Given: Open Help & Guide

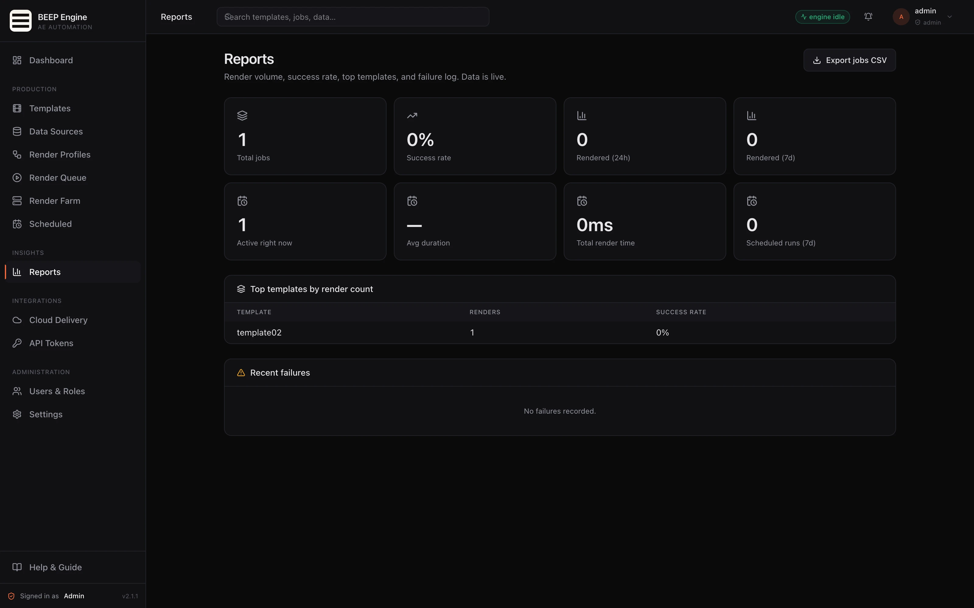Looking at the screenshot, I should click(72, 567).
